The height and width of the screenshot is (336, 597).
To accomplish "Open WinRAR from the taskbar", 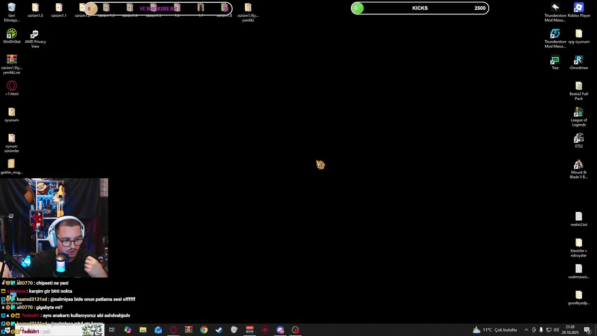I will 188,330.
